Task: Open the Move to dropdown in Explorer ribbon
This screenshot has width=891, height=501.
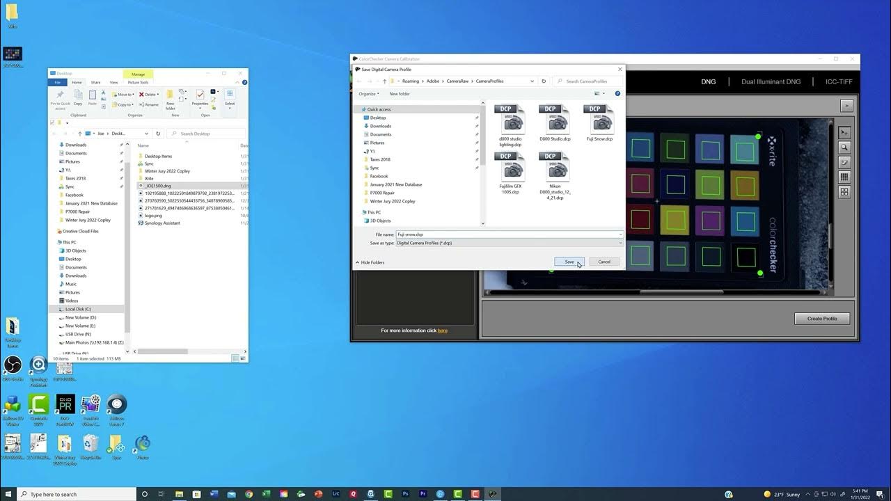Action: [125, 95]
